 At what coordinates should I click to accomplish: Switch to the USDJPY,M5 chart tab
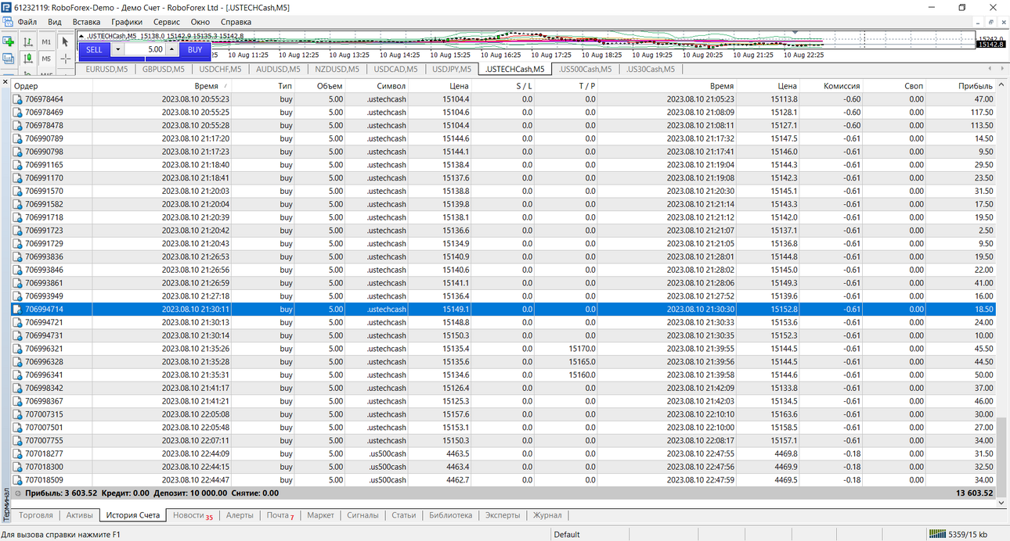click(x=452, y=69)
